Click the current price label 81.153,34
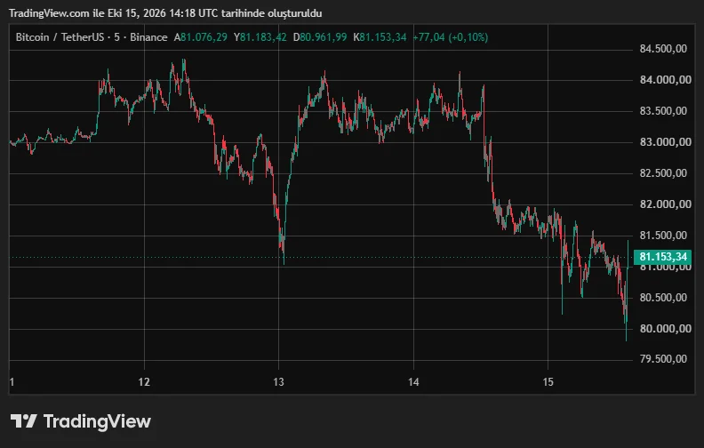This screenshot has width=704, height=448. pyautogui.click(x=663, y=257)
